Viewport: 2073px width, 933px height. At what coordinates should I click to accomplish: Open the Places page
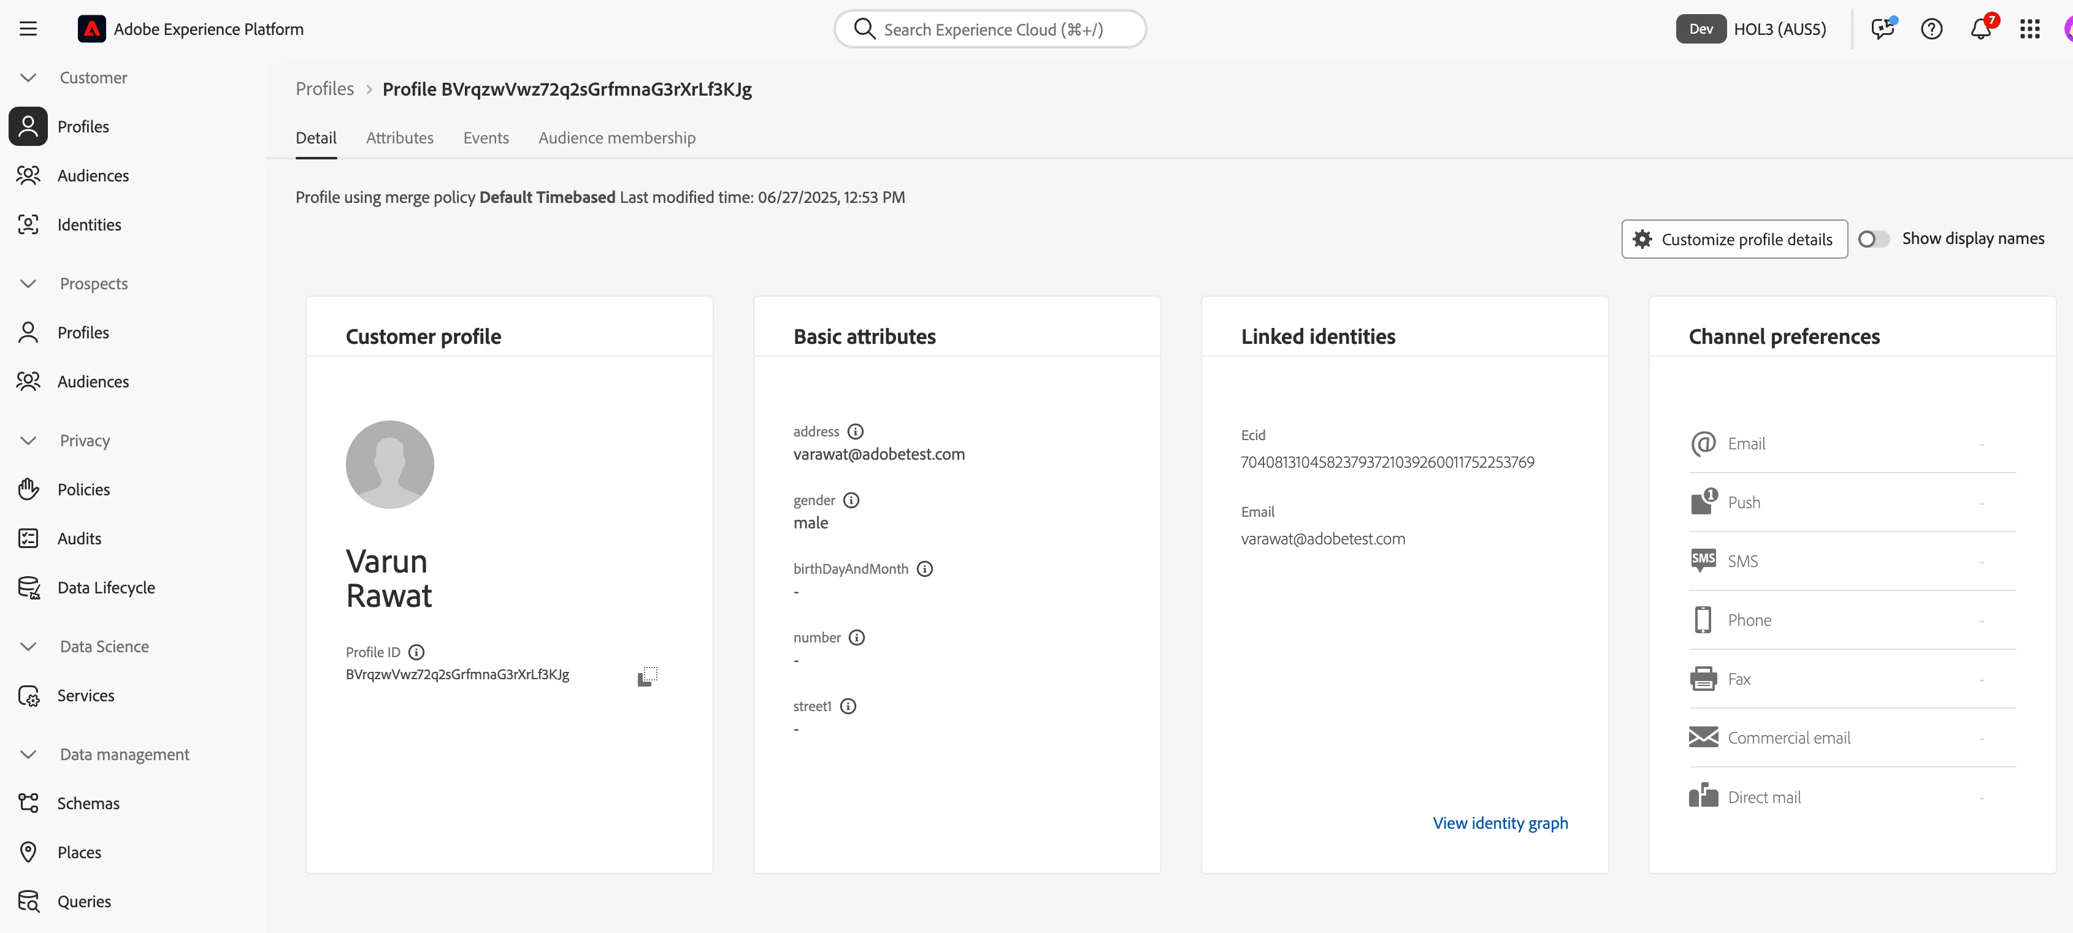coord(79,851)
